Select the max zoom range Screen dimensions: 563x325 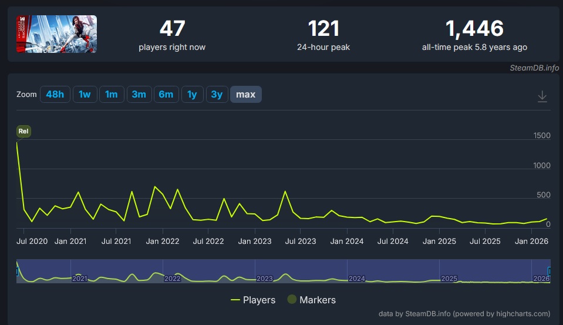245,95
